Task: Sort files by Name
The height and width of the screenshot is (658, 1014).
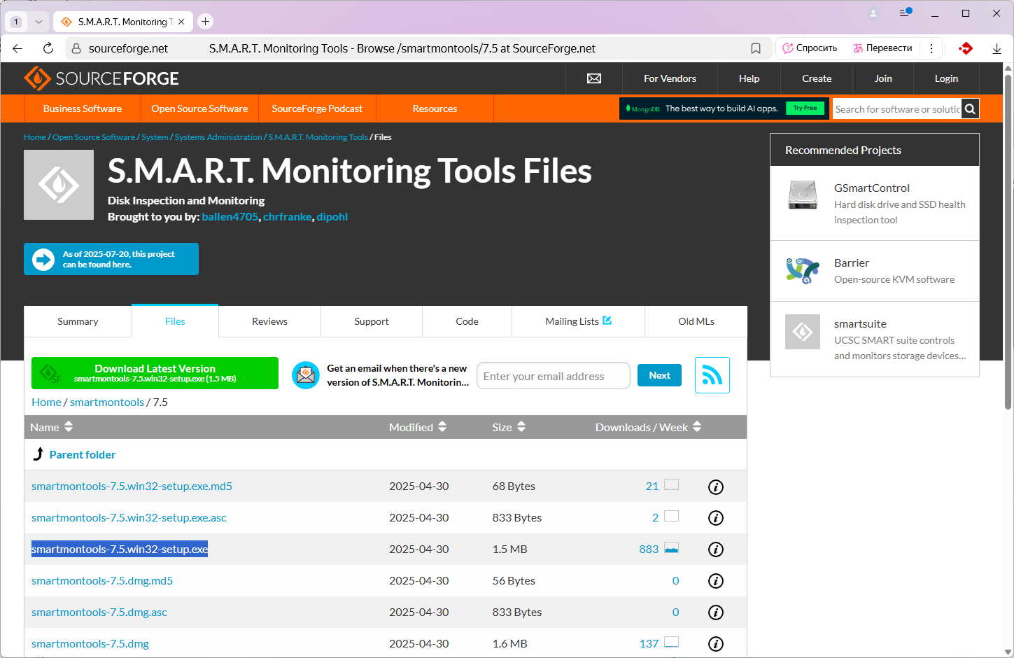Action: pos(51,427)
